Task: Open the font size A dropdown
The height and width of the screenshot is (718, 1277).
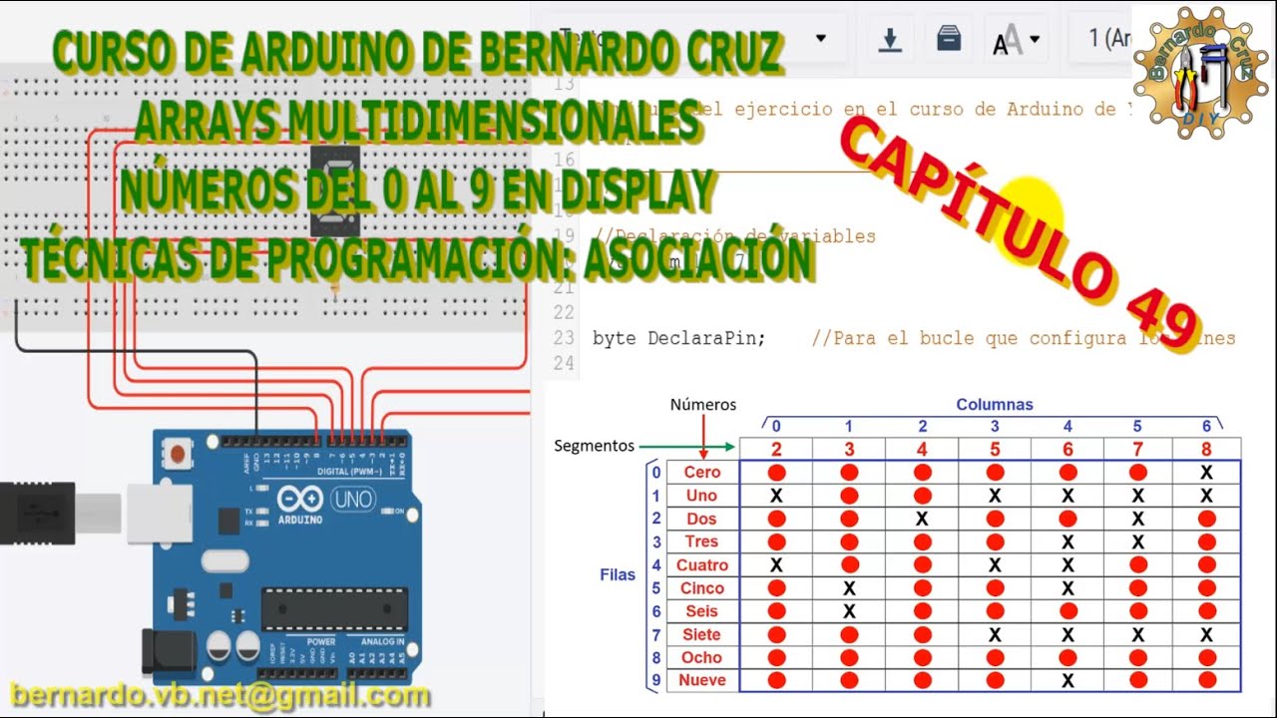Action: click(1016, 40)
